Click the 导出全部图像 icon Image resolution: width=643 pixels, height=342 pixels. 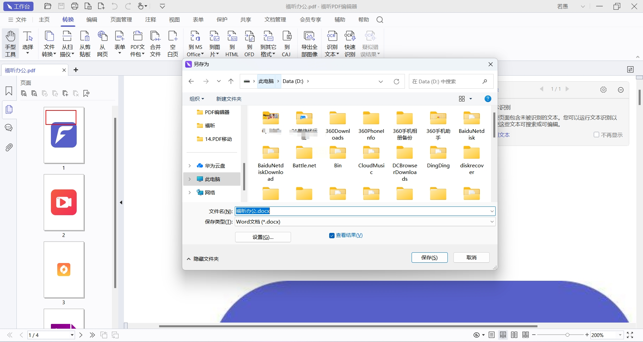coord(309,44)
